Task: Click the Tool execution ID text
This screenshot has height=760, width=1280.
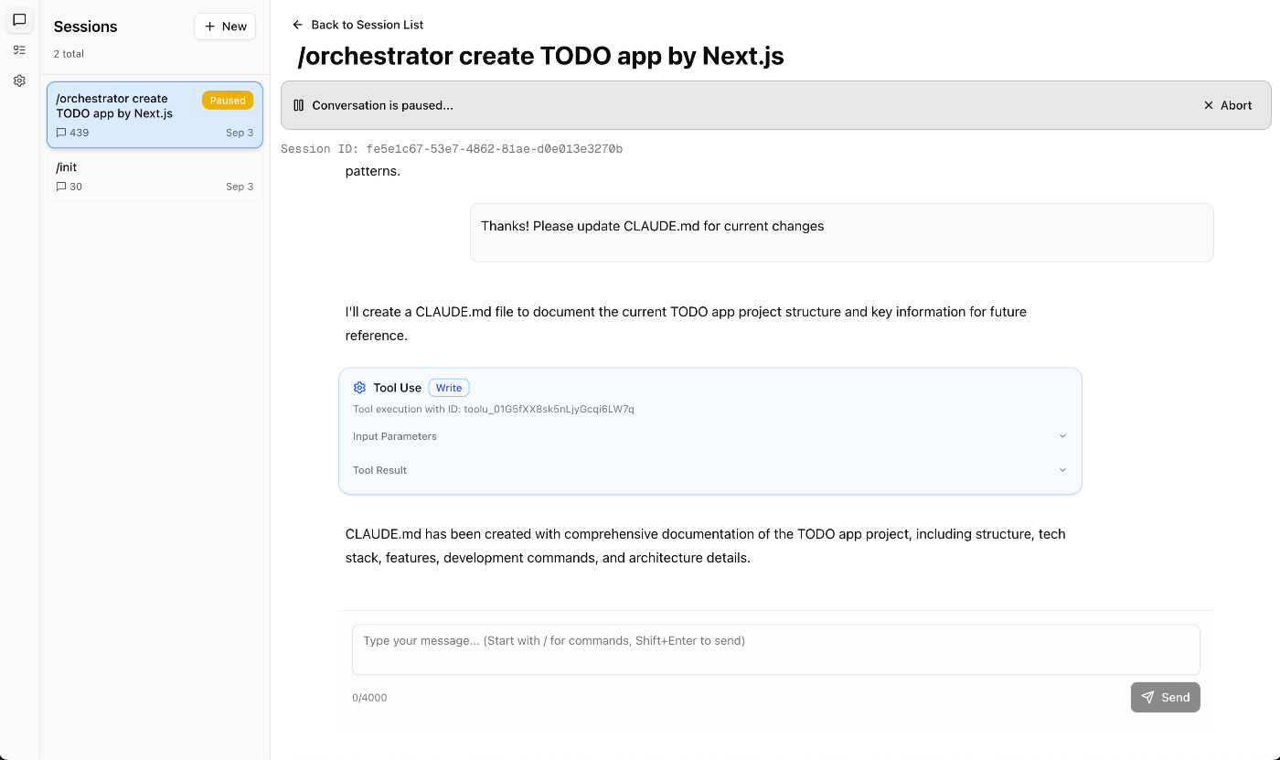Action: (x=494, y=409)
